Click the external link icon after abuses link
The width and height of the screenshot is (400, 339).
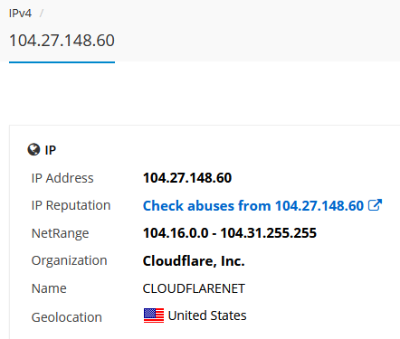coord(375,205)
